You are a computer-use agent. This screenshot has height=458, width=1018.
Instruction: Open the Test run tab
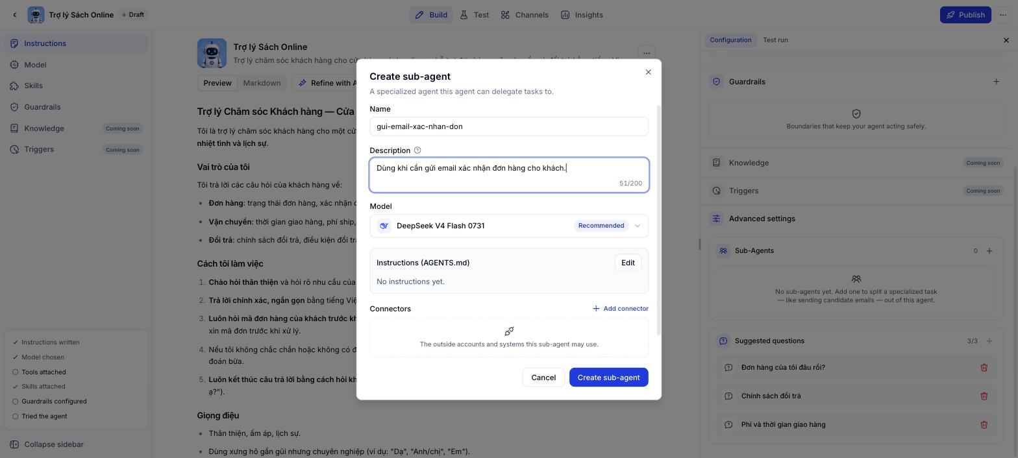click(x=775, y=40)
